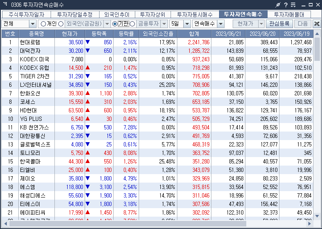Click up arrow icon in 한화오션 row
The width and height of the screenshot is (322, 229).
88,93
